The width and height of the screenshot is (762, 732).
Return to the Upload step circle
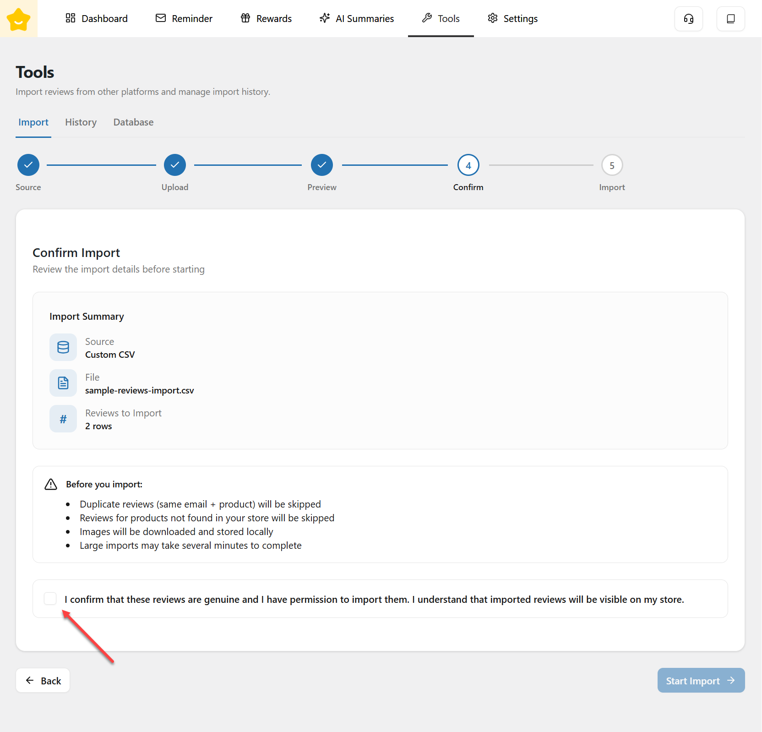175,165
